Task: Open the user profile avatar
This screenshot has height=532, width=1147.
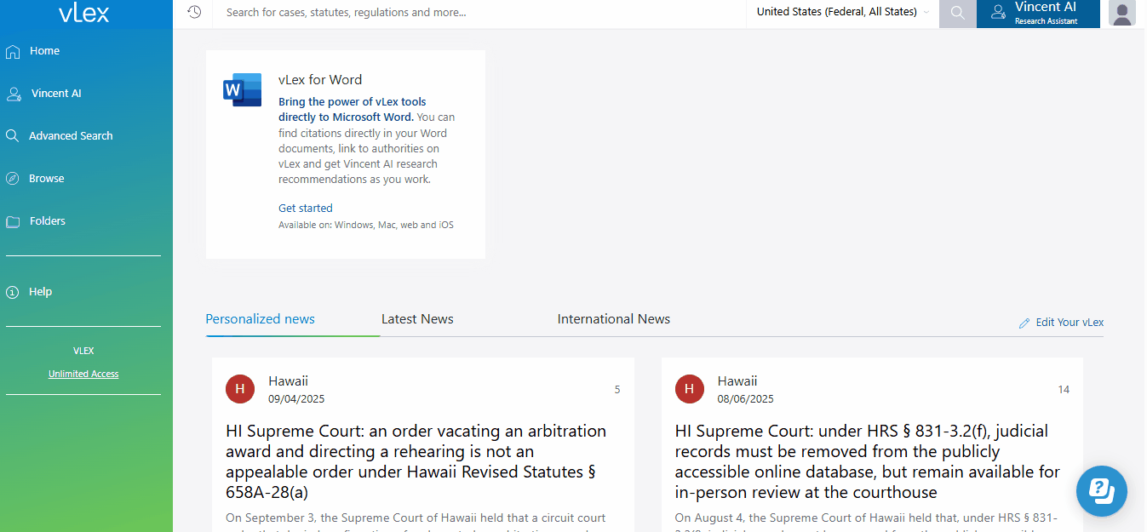Action: (1122, 14)
